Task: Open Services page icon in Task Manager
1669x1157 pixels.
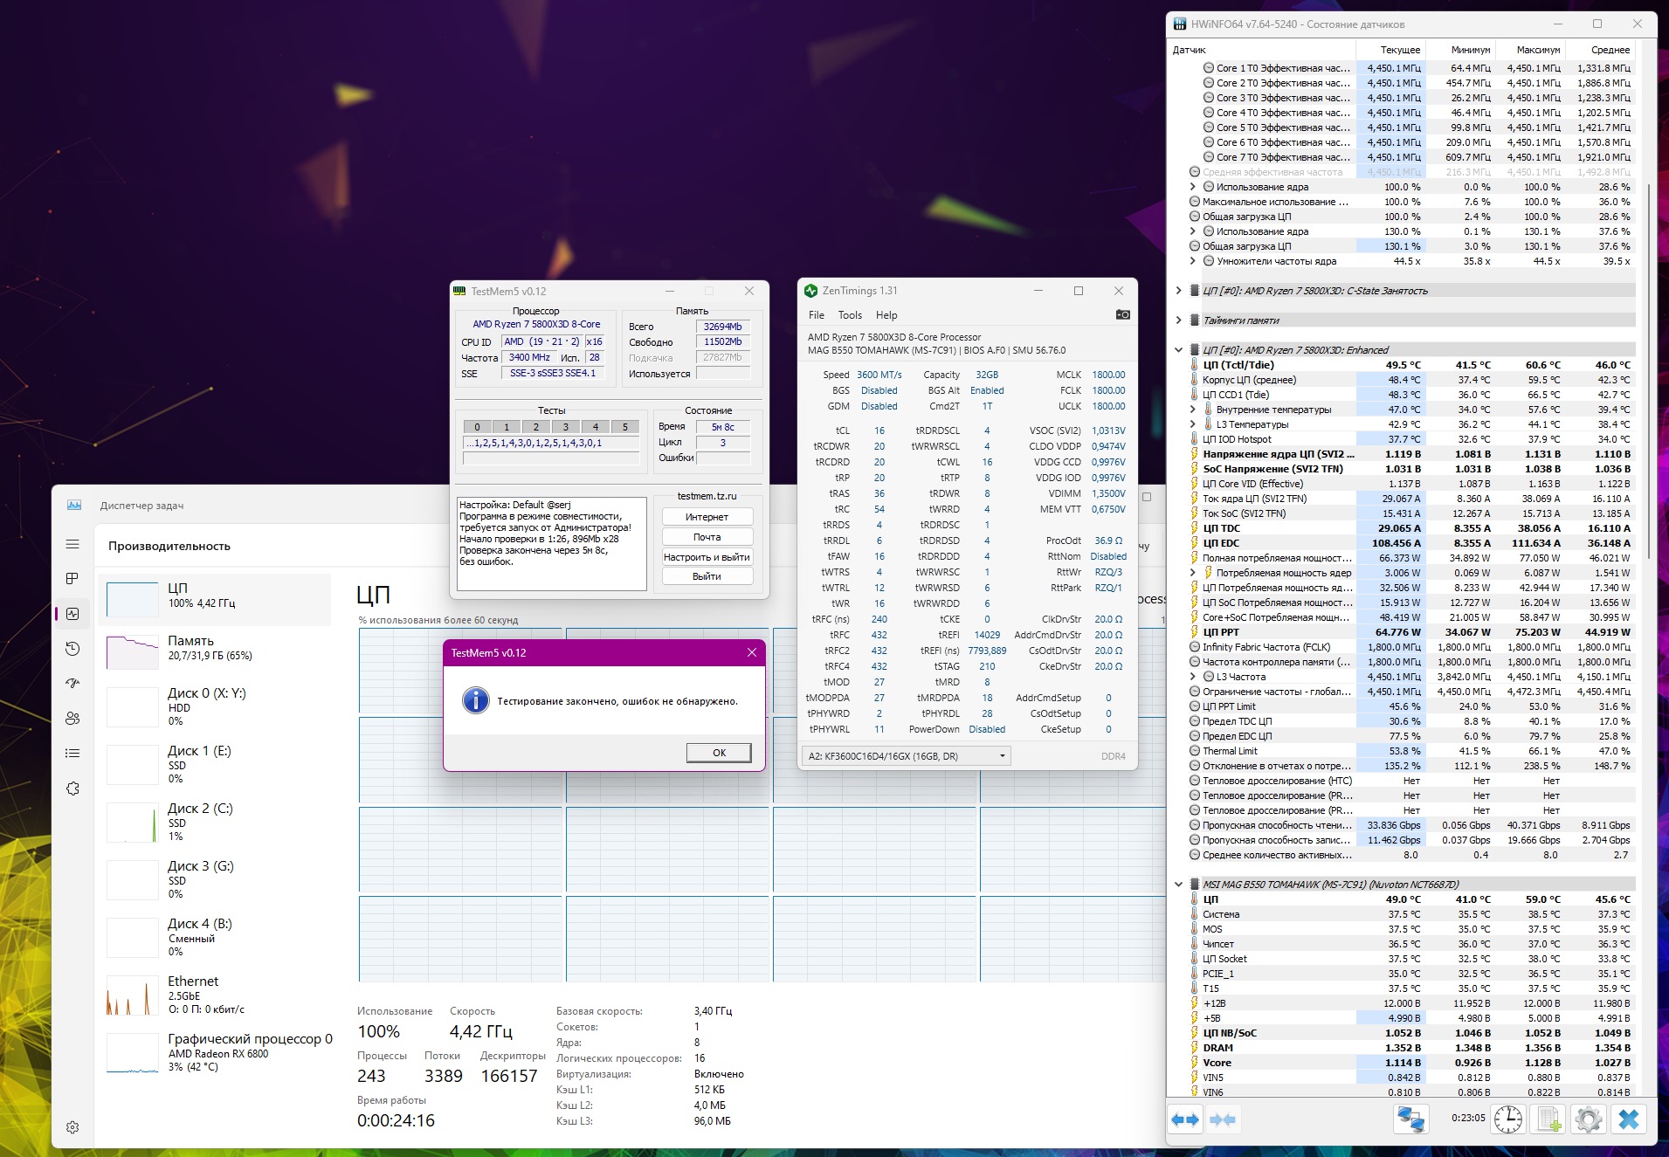Action: tap(72, 789)
